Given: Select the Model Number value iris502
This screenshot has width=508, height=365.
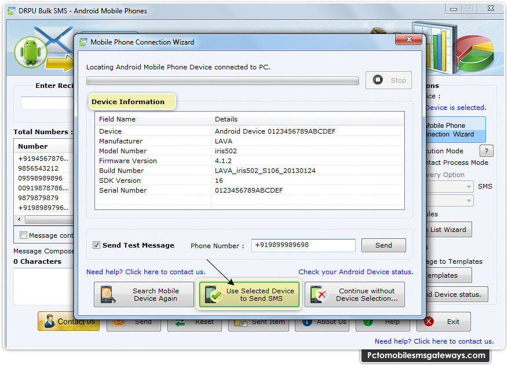Looking at the screenshot, I should 226,151.
